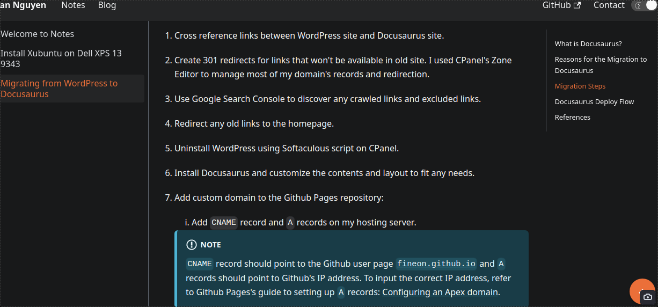Click the external link icon beside GitHub
658x307 pixels.
(x=577, y=5)
